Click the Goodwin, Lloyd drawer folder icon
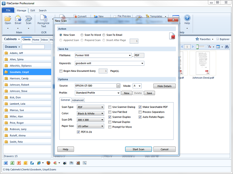 (x=6, y=72)
